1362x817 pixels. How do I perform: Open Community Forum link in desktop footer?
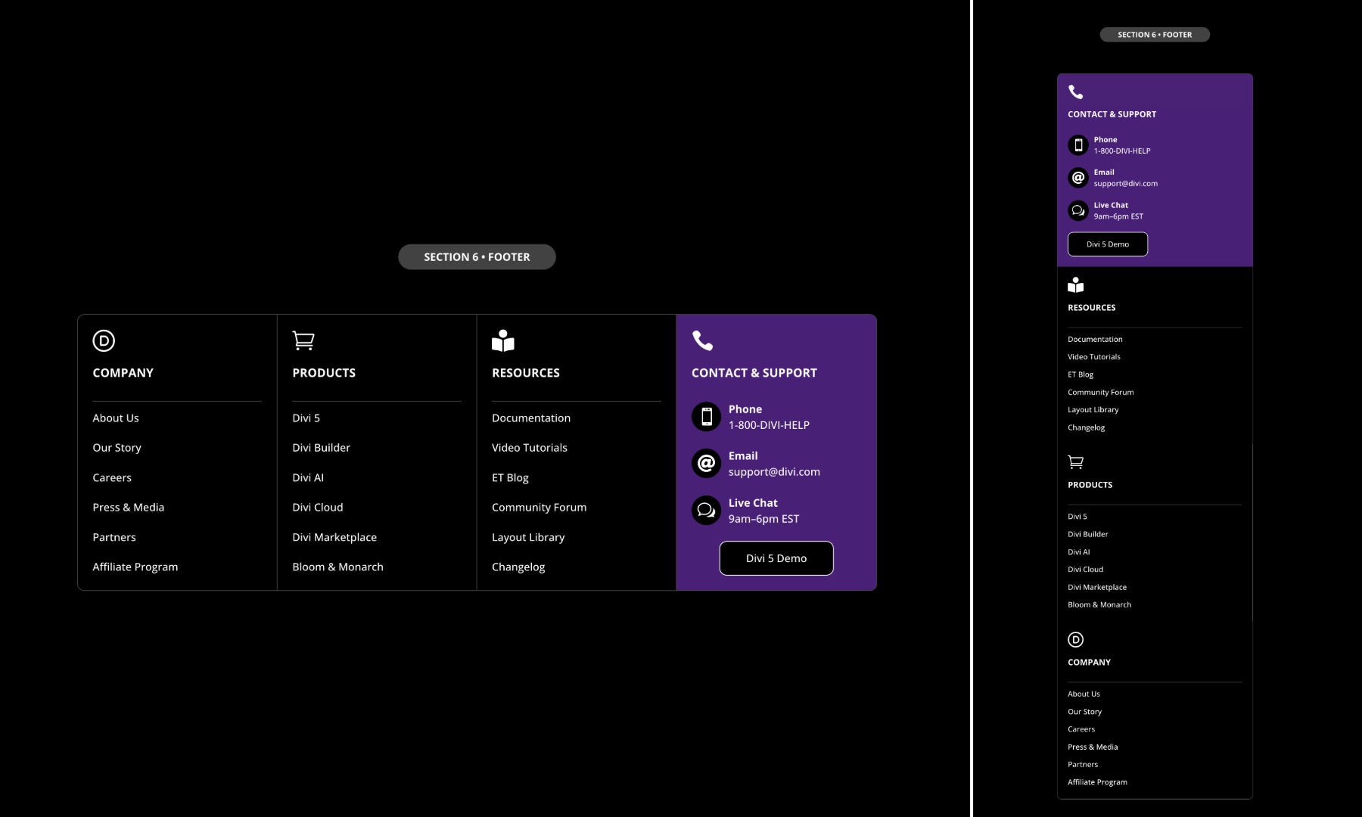point(540,507)
